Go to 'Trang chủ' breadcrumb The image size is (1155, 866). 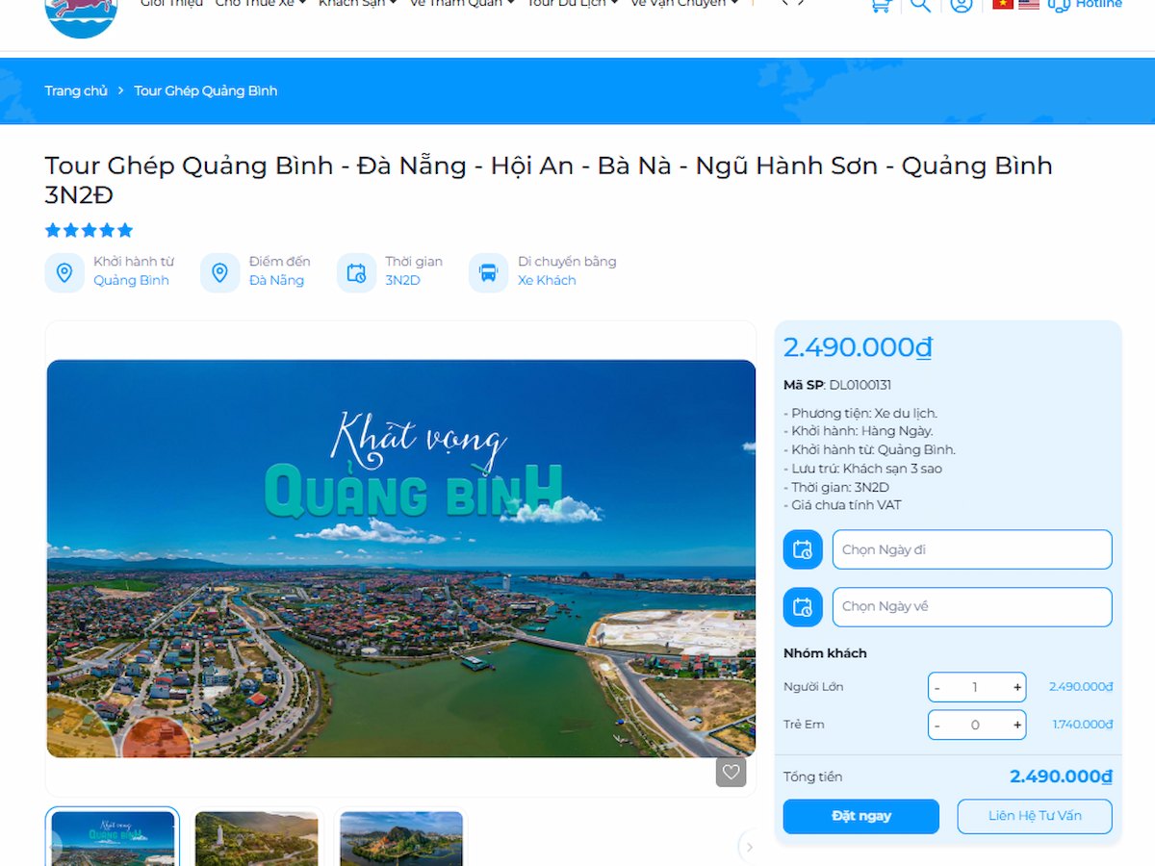pyautogui.click(x=76, y=90)
